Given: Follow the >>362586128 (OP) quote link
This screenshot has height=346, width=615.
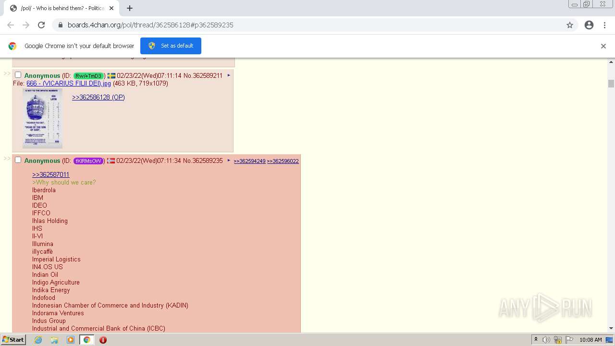Looking at the screenshot, I should (x=98, y=97).
